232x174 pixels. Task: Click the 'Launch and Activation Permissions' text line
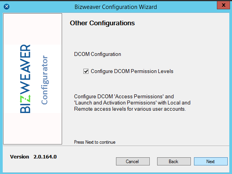click(x=132, y=103)
